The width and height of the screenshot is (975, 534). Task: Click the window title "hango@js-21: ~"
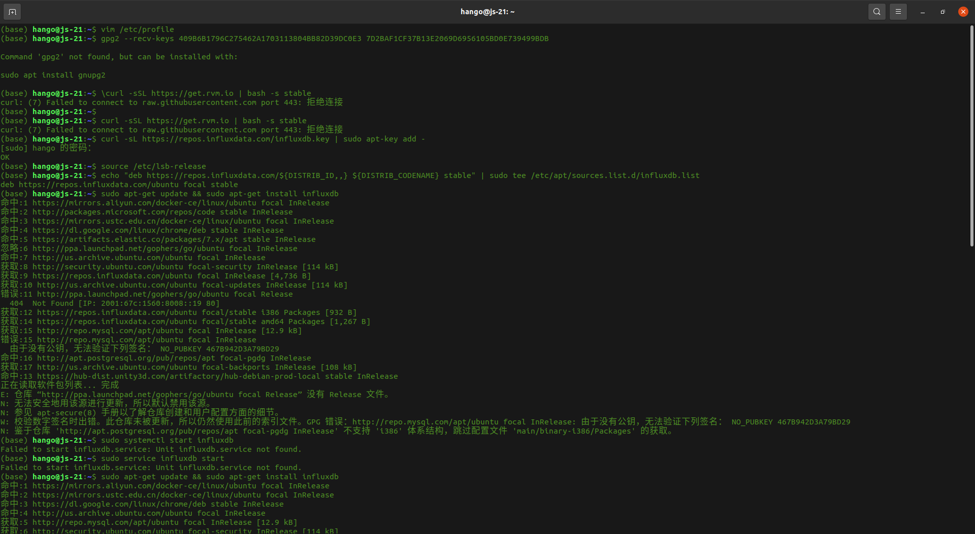[487, 12]
